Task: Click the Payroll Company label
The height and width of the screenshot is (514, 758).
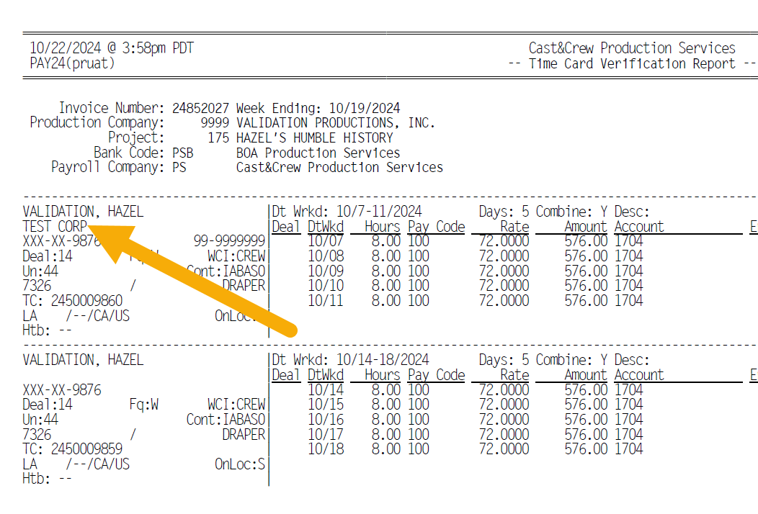Action: [108, 167]
